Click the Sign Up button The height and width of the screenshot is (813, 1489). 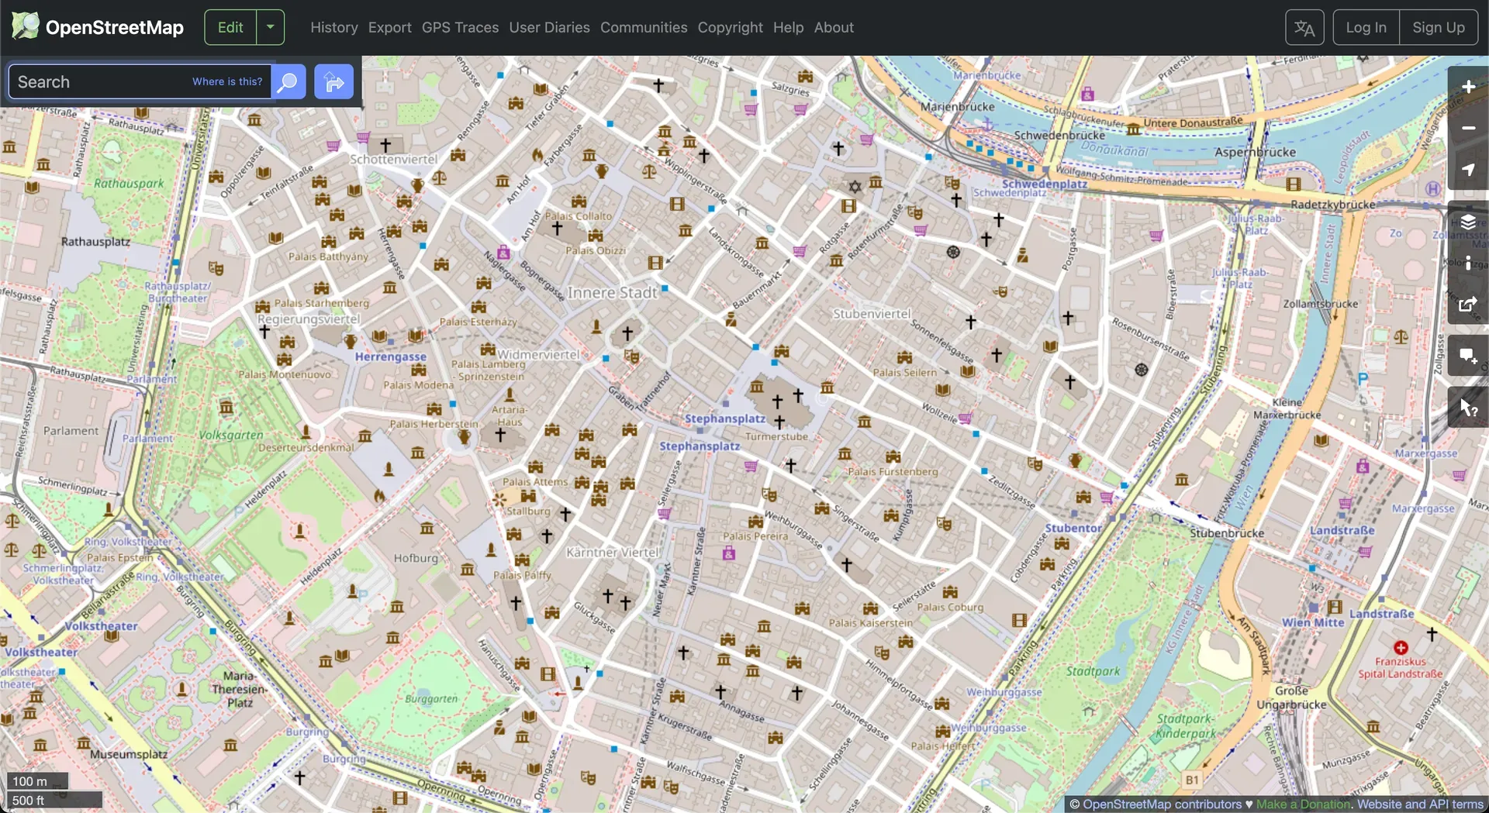point(1438,27)
